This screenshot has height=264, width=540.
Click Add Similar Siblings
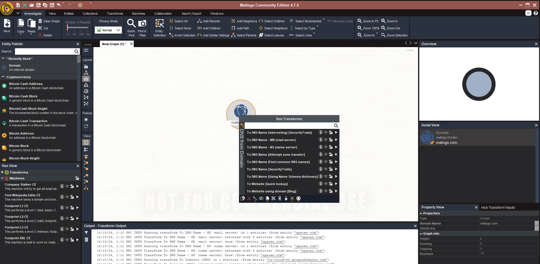tap(213, 35)
